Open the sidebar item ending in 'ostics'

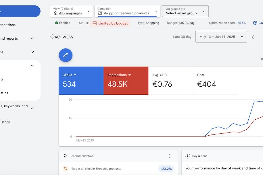[4, 93]
